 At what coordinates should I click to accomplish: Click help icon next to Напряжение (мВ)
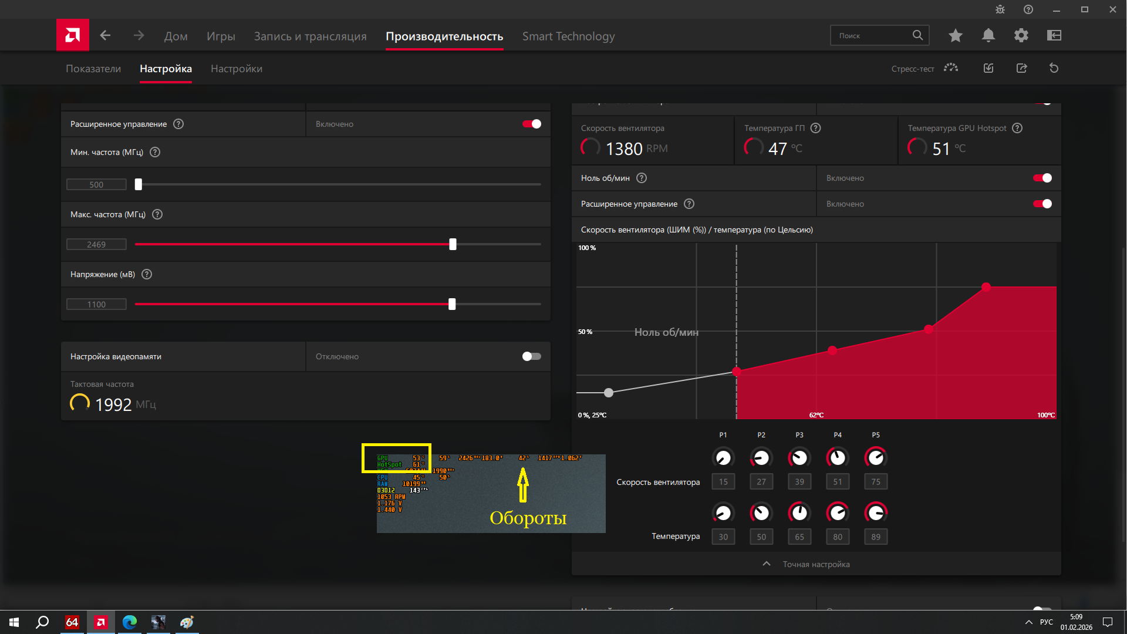coord(147,274)
